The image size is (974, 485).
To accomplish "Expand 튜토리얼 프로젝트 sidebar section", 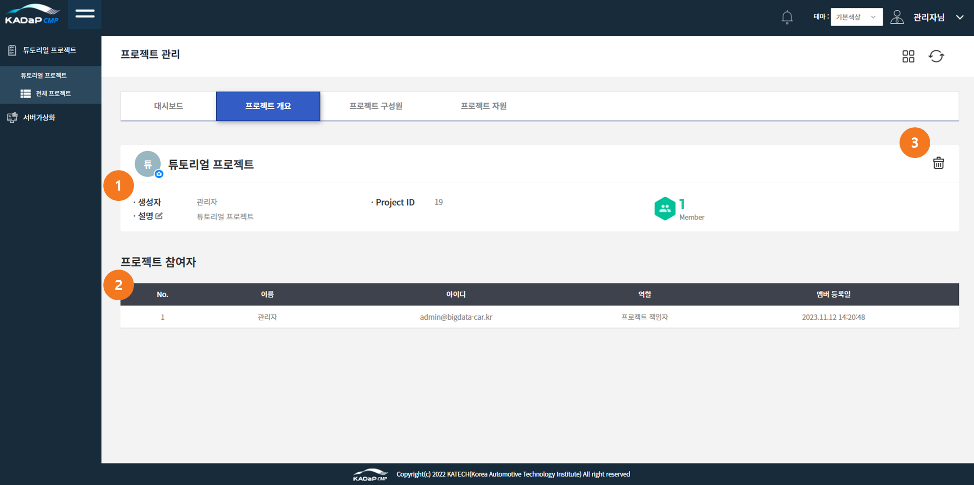I will coord(49,50).
